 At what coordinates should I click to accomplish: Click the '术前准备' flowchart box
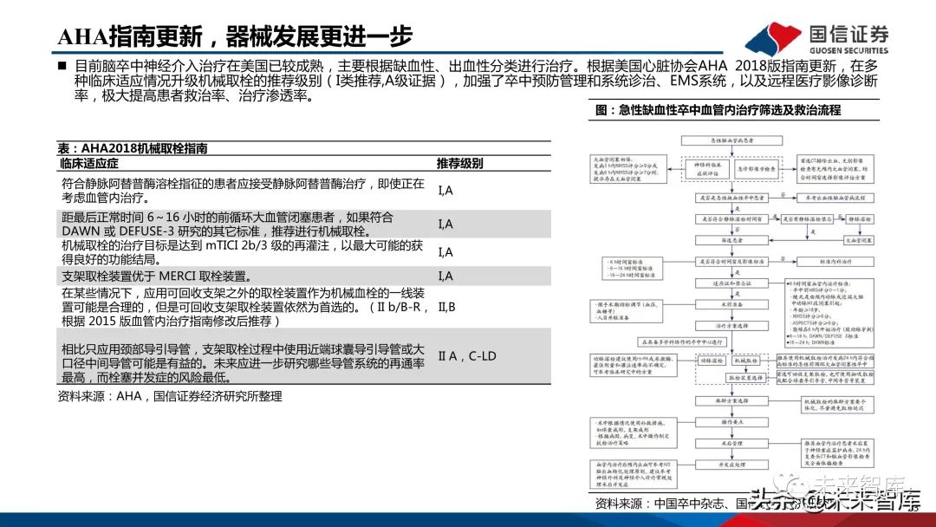click(731, 304)
